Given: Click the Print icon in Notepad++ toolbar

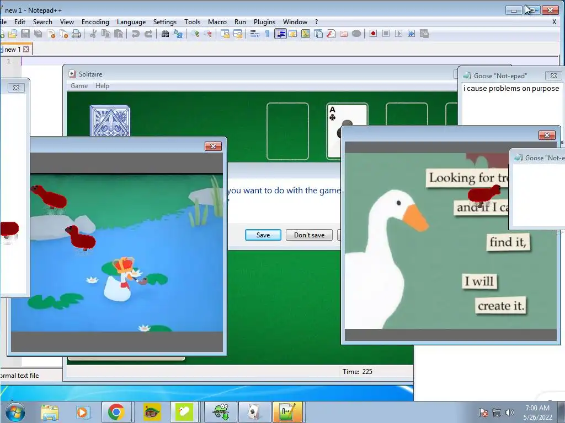Looking at the screenshot, I should (x=76, y=34).
